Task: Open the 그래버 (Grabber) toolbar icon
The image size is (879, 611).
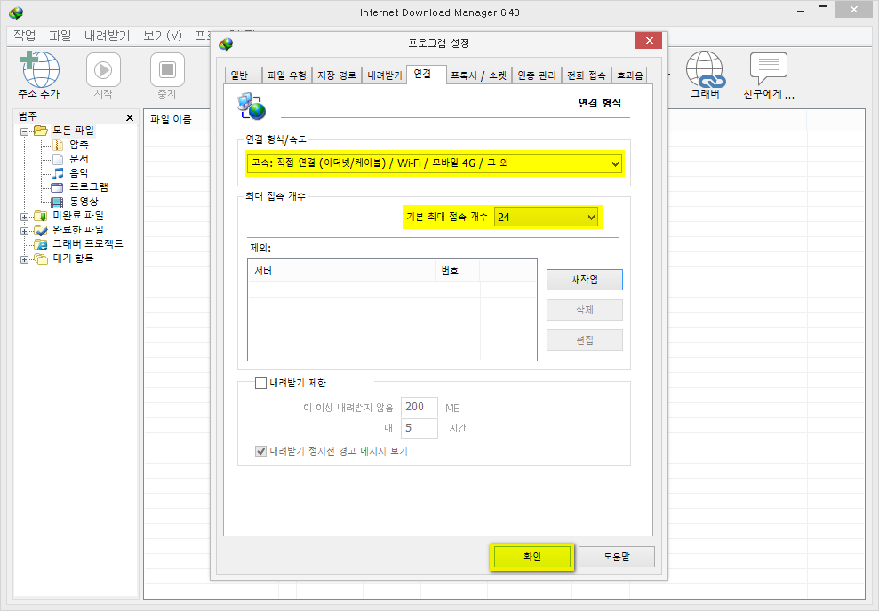Action: point(705,69)
